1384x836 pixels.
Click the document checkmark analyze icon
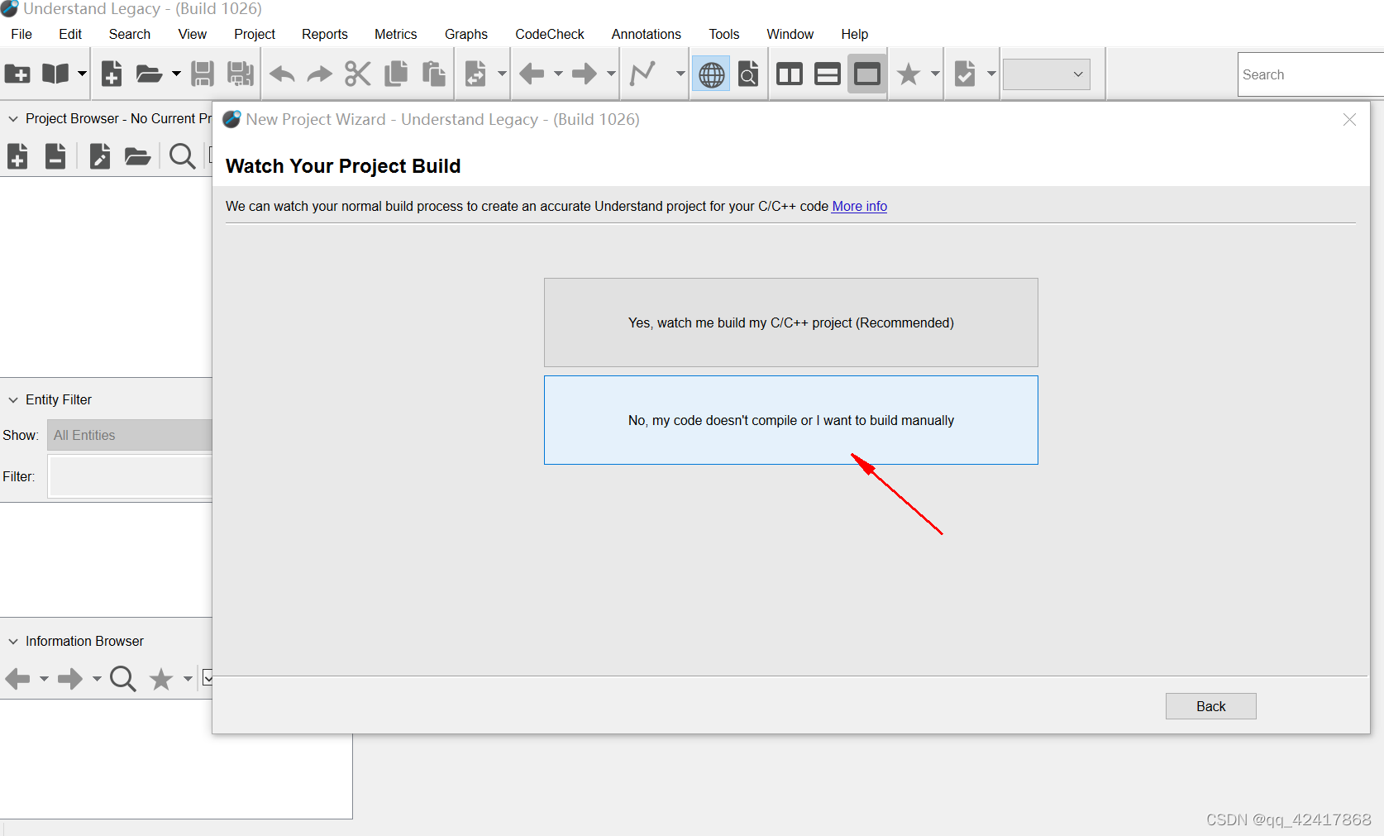click(965, 74)
